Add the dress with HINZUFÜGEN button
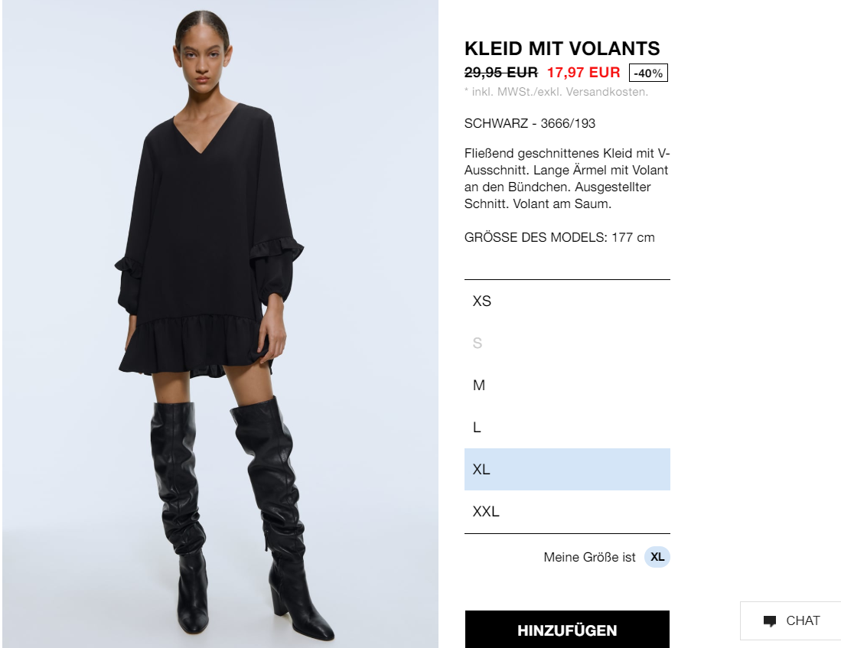 [567, 630]
